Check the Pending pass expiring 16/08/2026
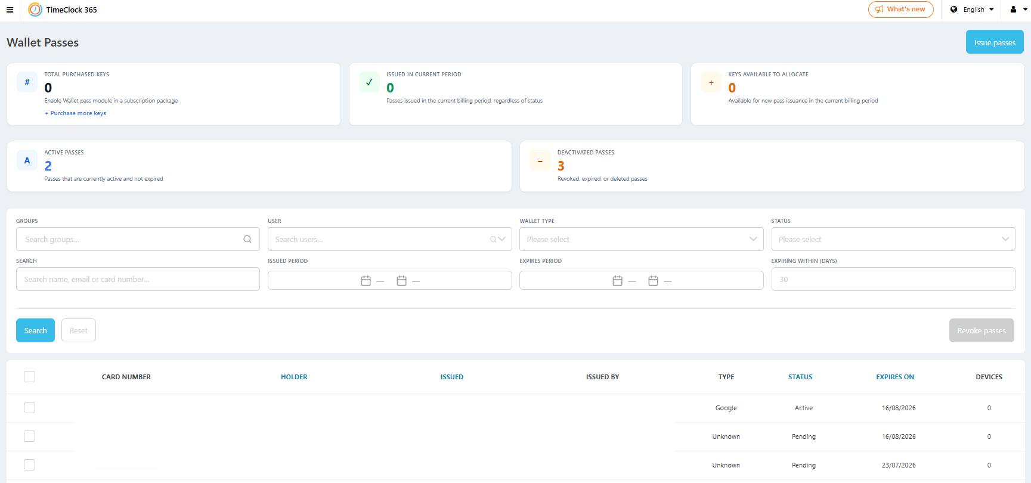Image resolution: width=1031 pixels, height=483 pixels. pyautogui.click(x=29, y=436)
